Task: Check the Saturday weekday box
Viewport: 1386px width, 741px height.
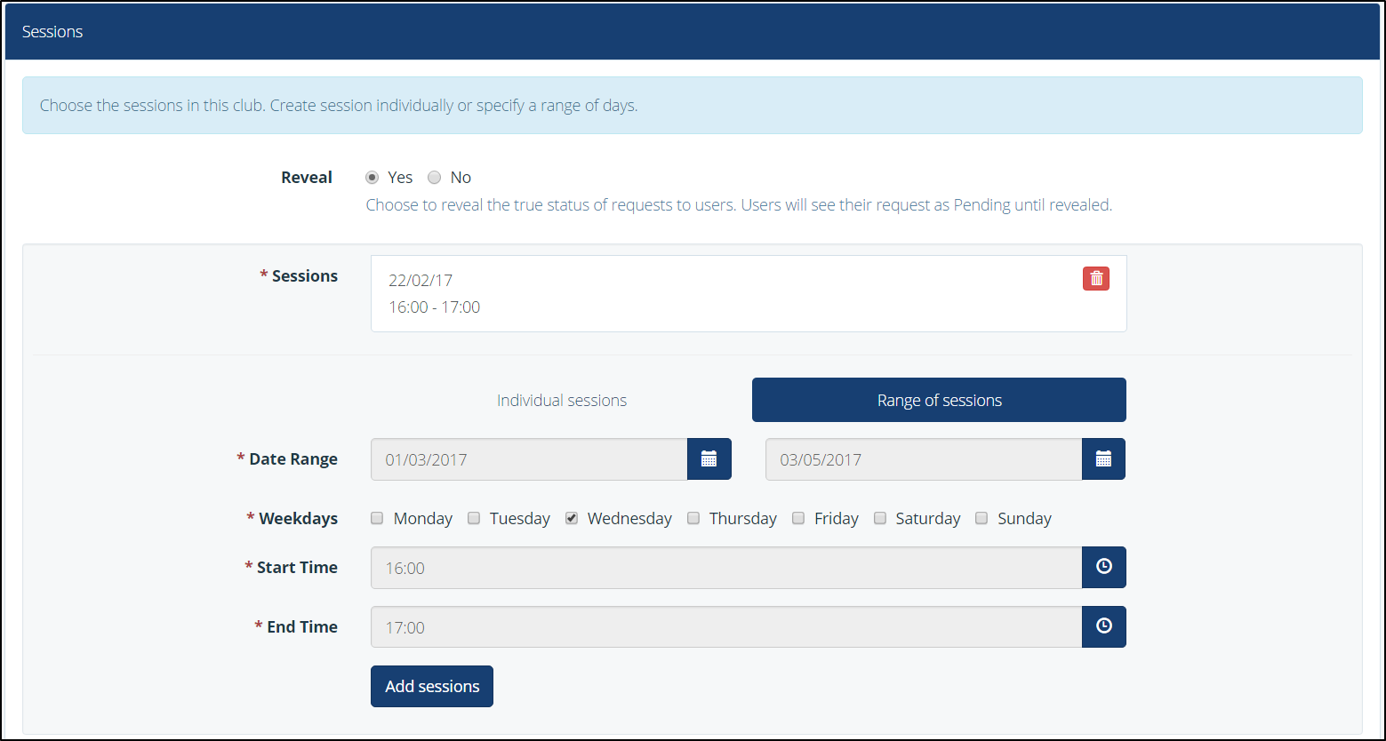Action: click(x=880, y=518)
